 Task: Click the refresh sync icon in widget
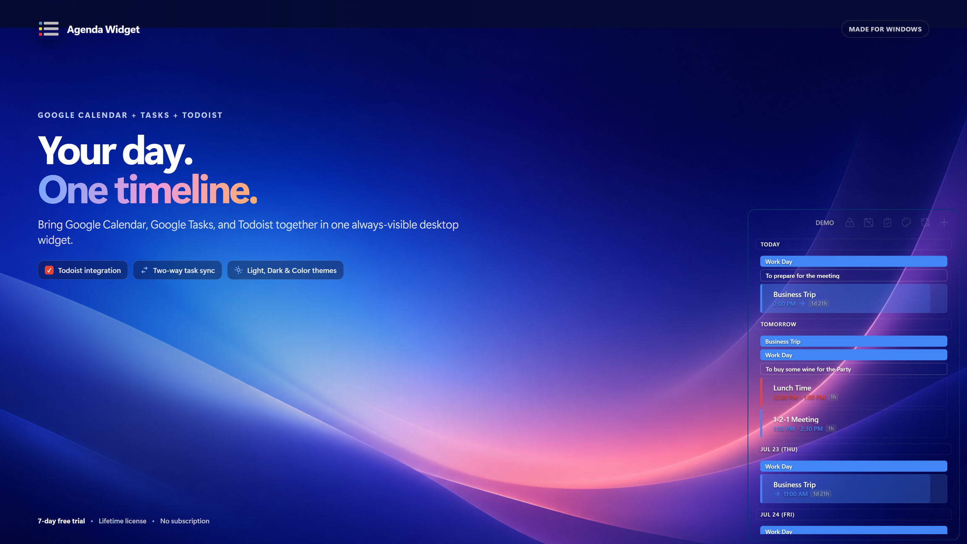[925, 222]
